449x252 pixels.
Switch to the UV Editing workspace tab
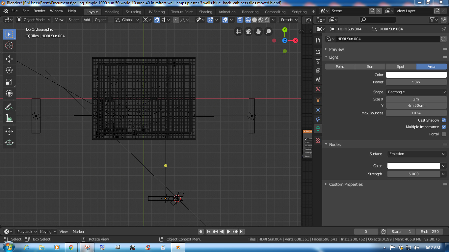(156, 12)
